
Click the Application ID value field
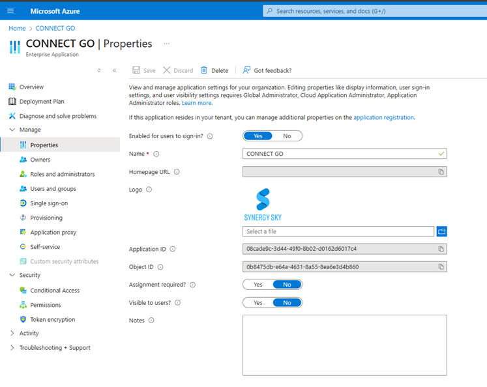(x=345, y=249)
